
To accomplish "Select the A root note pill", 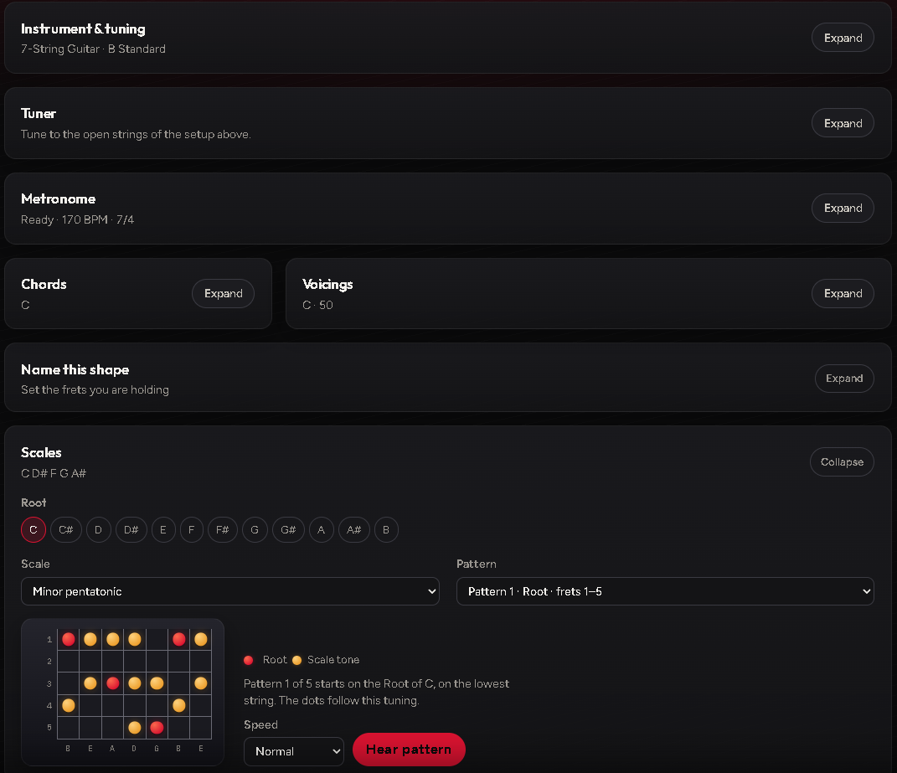I will pos(321,530).
